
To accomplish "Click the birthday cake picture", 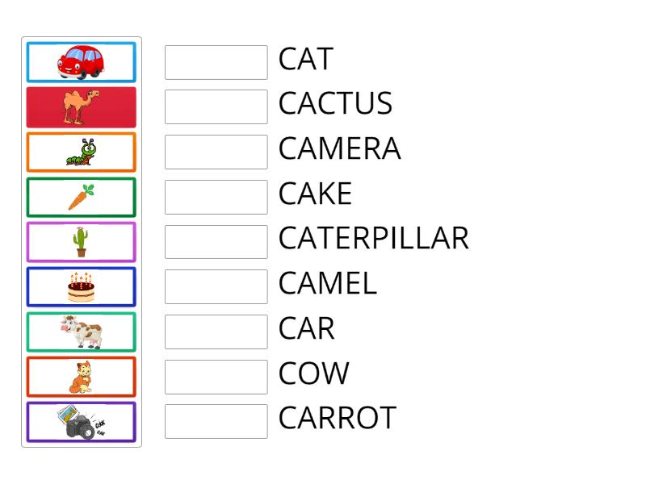I will [81, 286].
